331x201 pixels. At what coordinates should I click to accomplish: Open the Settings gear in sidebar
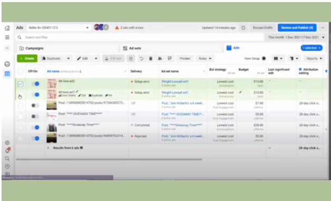coord(7,142)
